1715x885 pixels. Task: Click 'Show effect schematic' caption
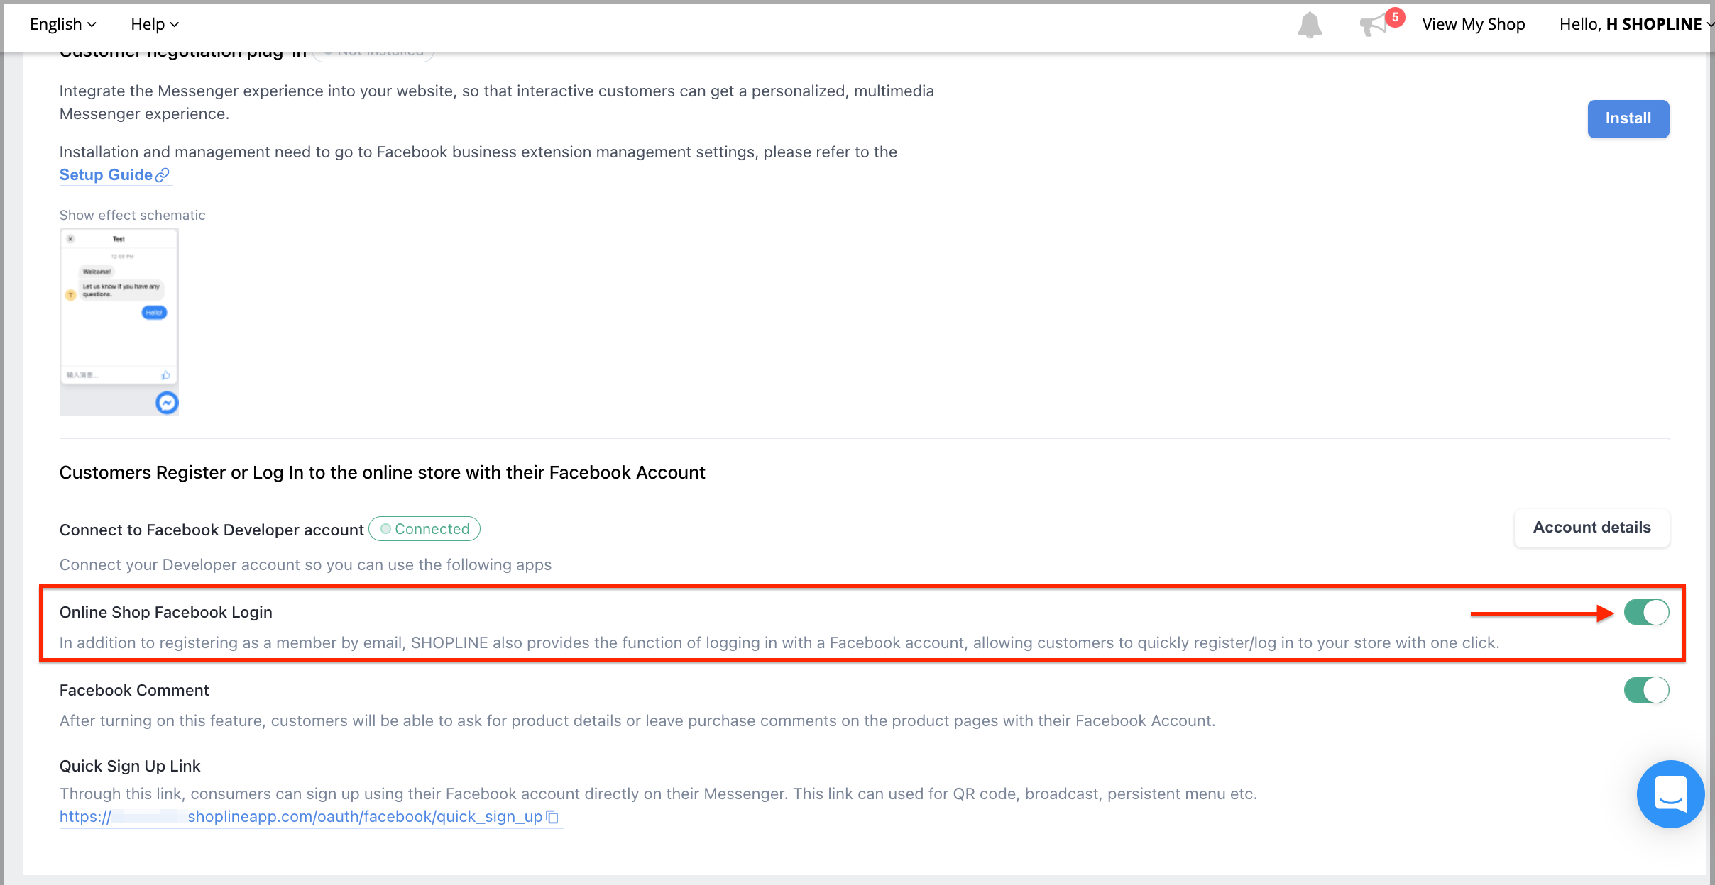pyautogui.click(x=133, y=215)
